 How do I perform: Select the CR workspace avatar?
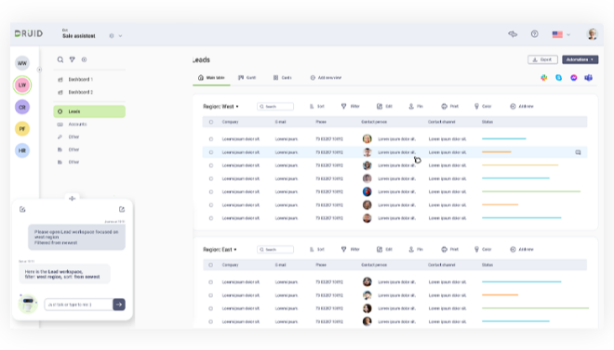(22, 107)
